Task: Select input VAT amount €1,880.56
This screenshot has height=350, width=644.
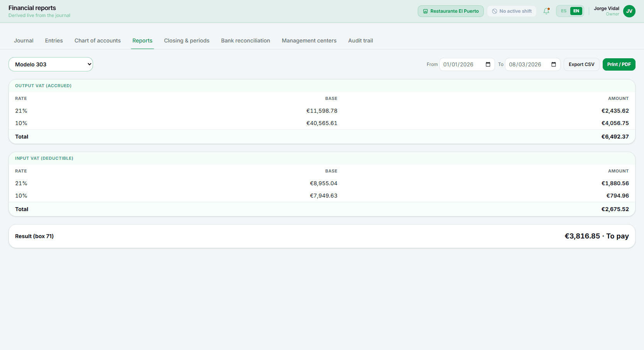Action: (615, 183)
